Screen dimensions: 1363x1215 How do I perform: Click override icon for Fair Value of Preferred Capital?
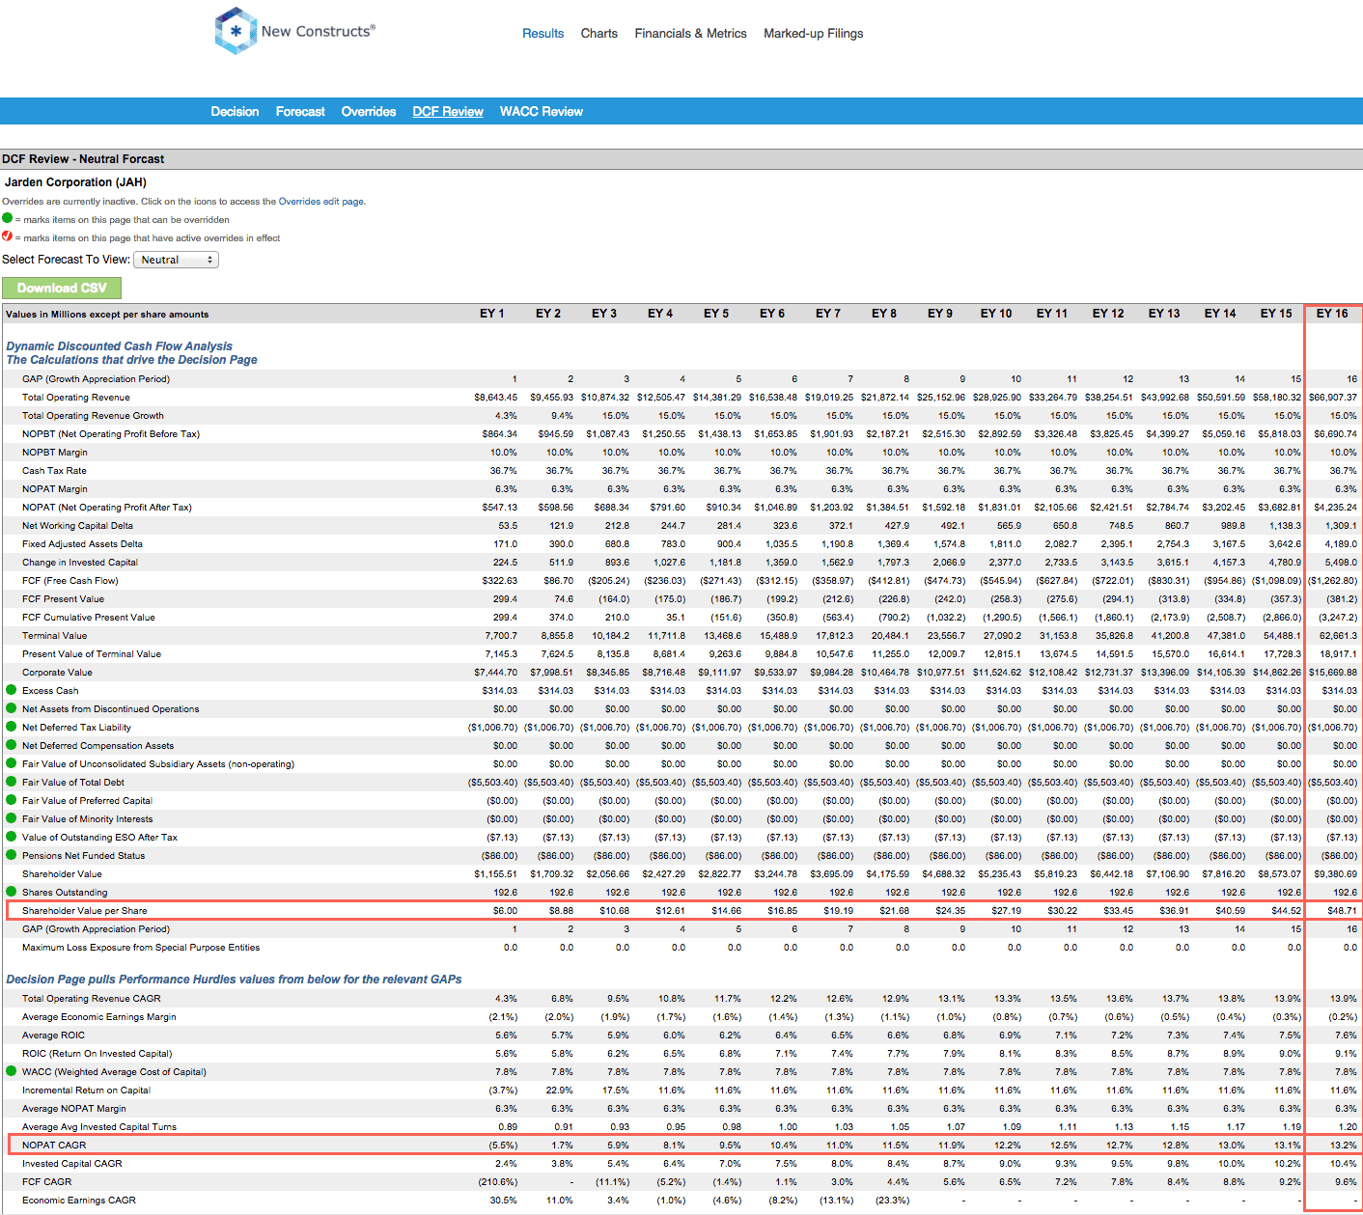[12, 800]
